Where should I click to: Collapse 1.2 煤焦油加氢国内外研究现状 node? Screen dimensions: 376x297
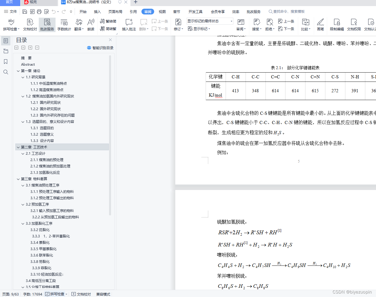(23, 96)
